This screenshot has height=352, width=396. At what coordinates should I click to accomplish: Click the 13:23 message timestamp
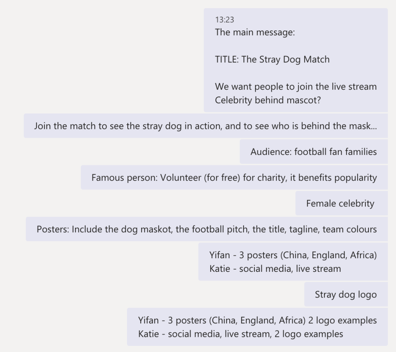pyautogui.click(x=225, y=20)
